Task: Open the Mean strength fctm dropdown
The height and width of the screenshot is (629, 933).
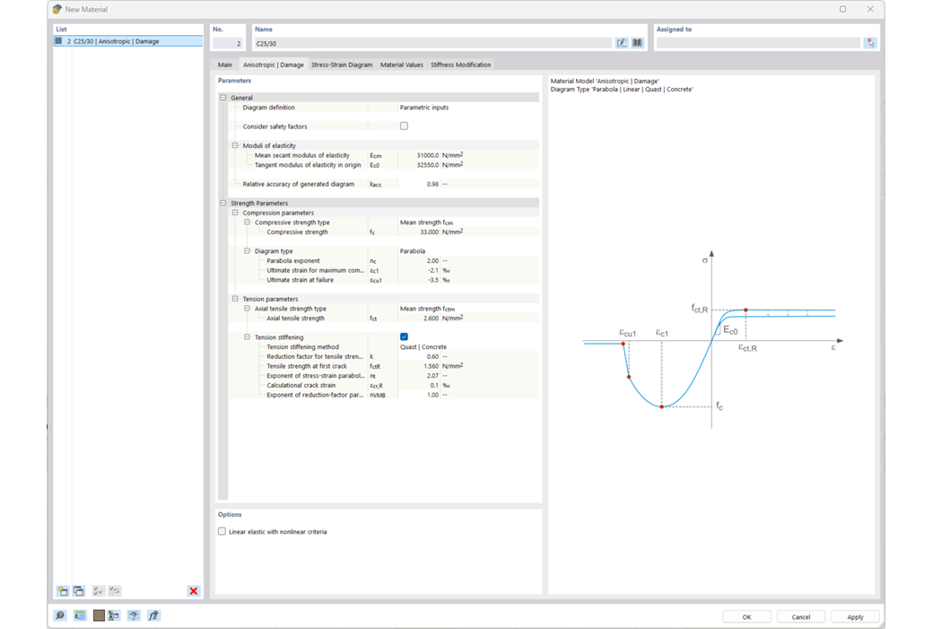Action: click(468, 309)
